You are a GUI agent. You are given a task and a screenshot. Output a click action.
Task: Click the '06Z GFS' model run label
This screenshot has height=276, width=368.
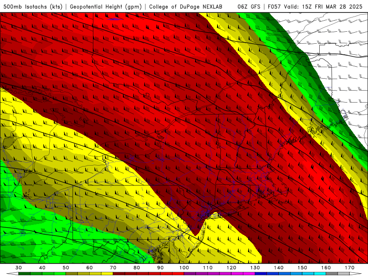click(249, 6)
